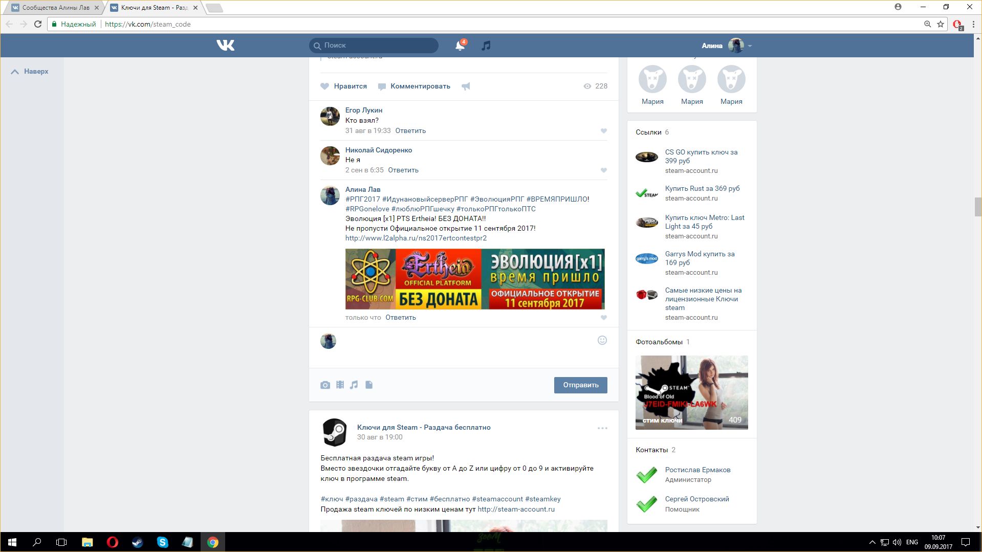The height and width of the screenshot is (552, 982).
Task: Like Егор Лукин's comment with heart
Action: click(604, 131)
